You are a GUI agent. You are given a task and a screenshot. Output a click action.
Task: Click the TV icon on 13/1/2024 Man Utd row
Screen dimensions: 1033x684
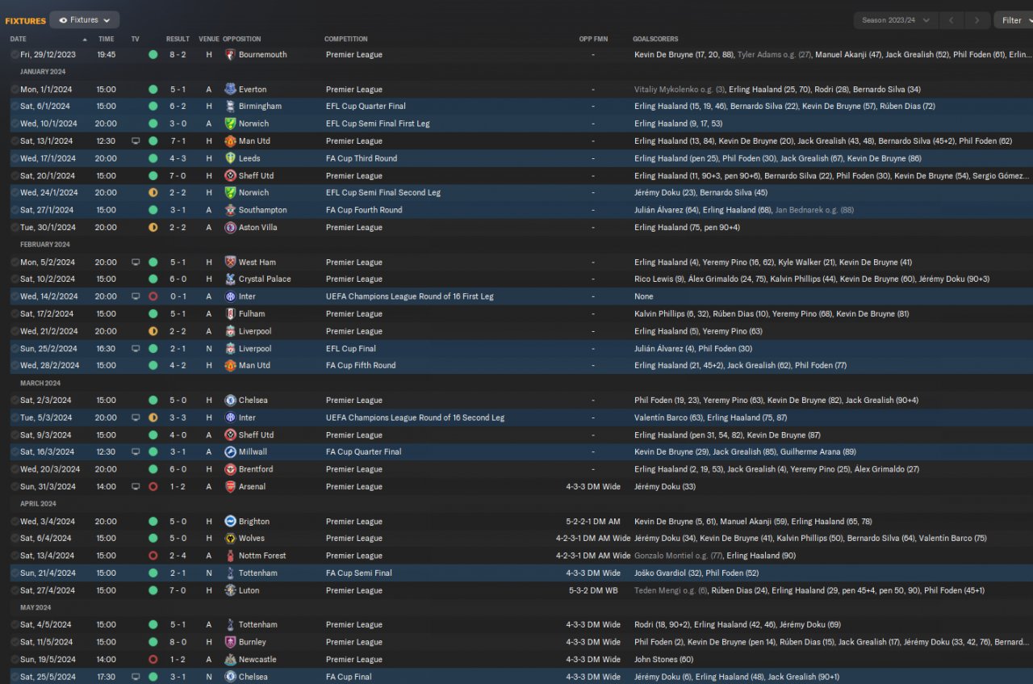(x=136, y=141)
